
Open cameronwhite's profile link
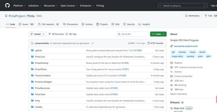click(x=42, y=43)
